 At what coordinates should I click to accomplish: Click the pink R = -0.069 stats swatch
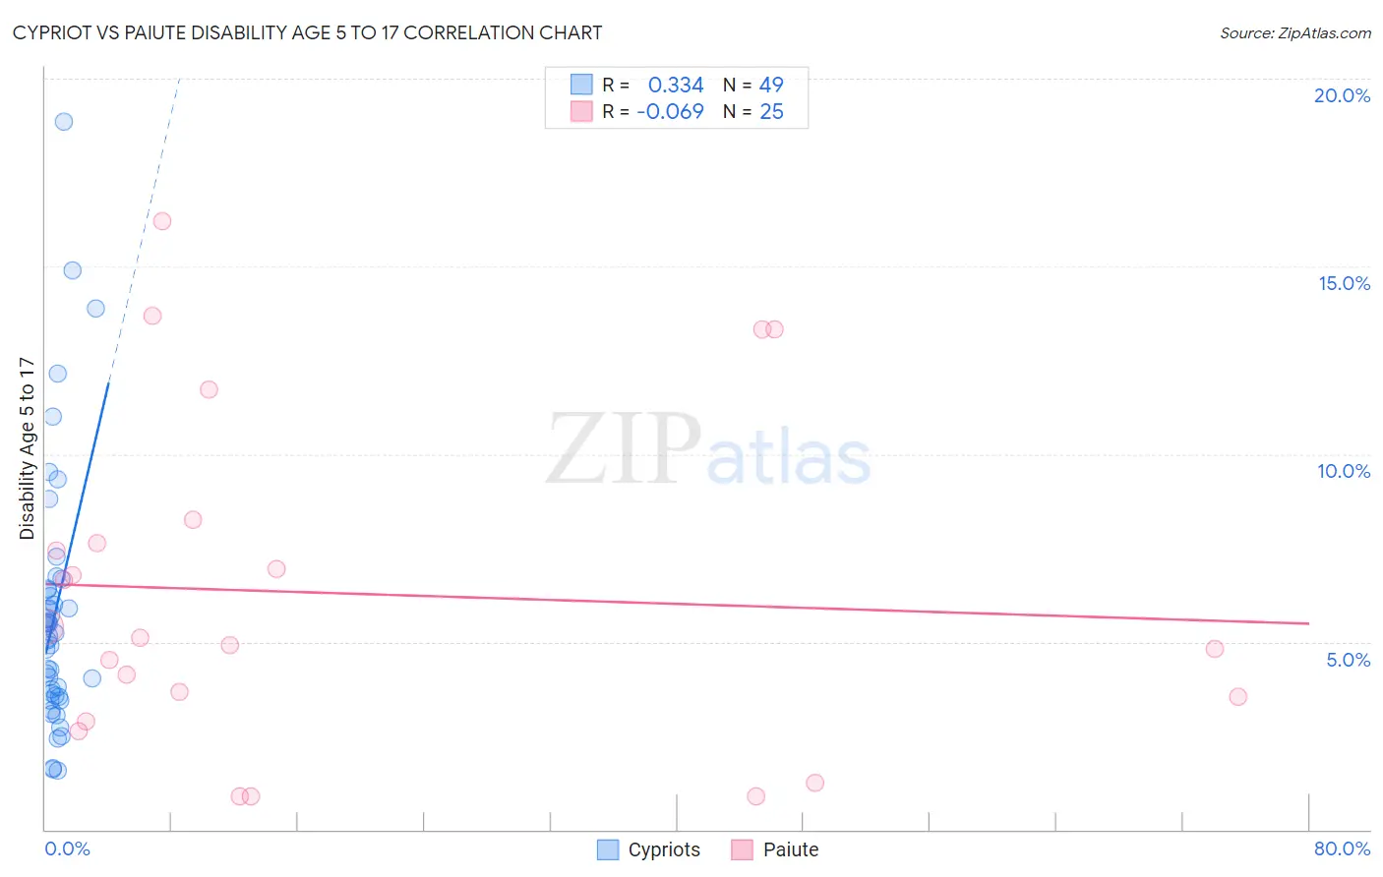click(x=581, y=111)
